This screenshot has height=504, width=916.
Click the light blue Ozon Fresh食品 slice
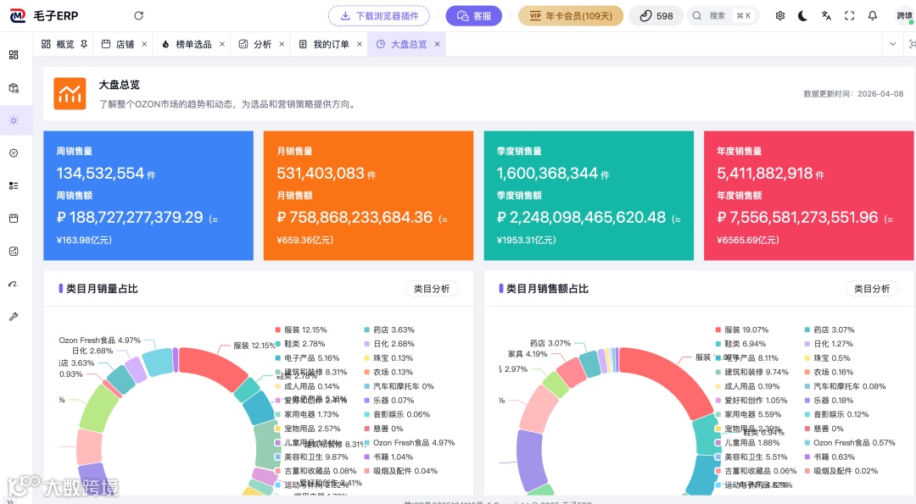point(157,361)
